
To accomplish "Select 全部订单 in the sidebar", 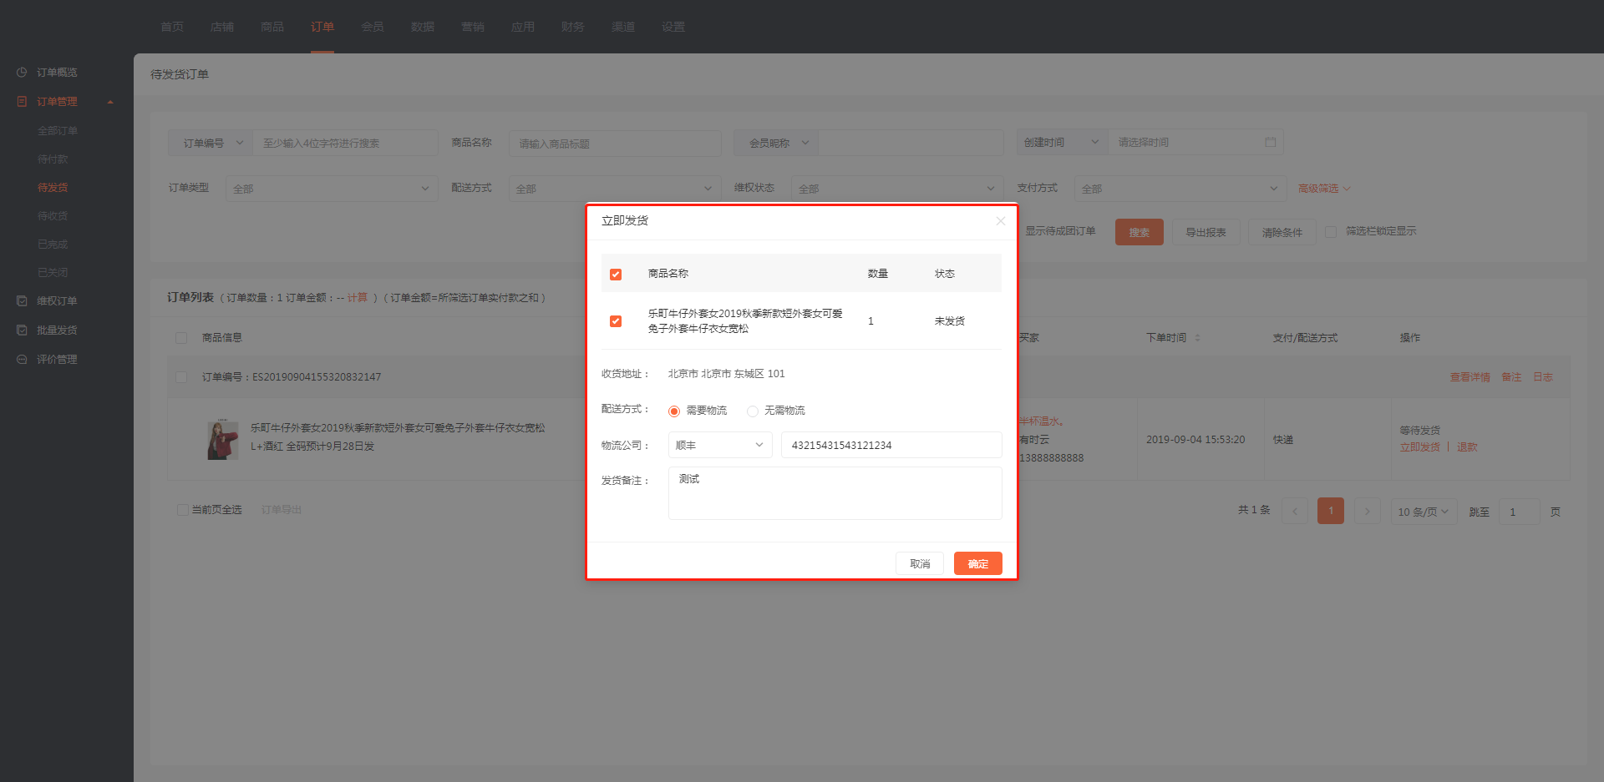I will click(x=58, y=131).
